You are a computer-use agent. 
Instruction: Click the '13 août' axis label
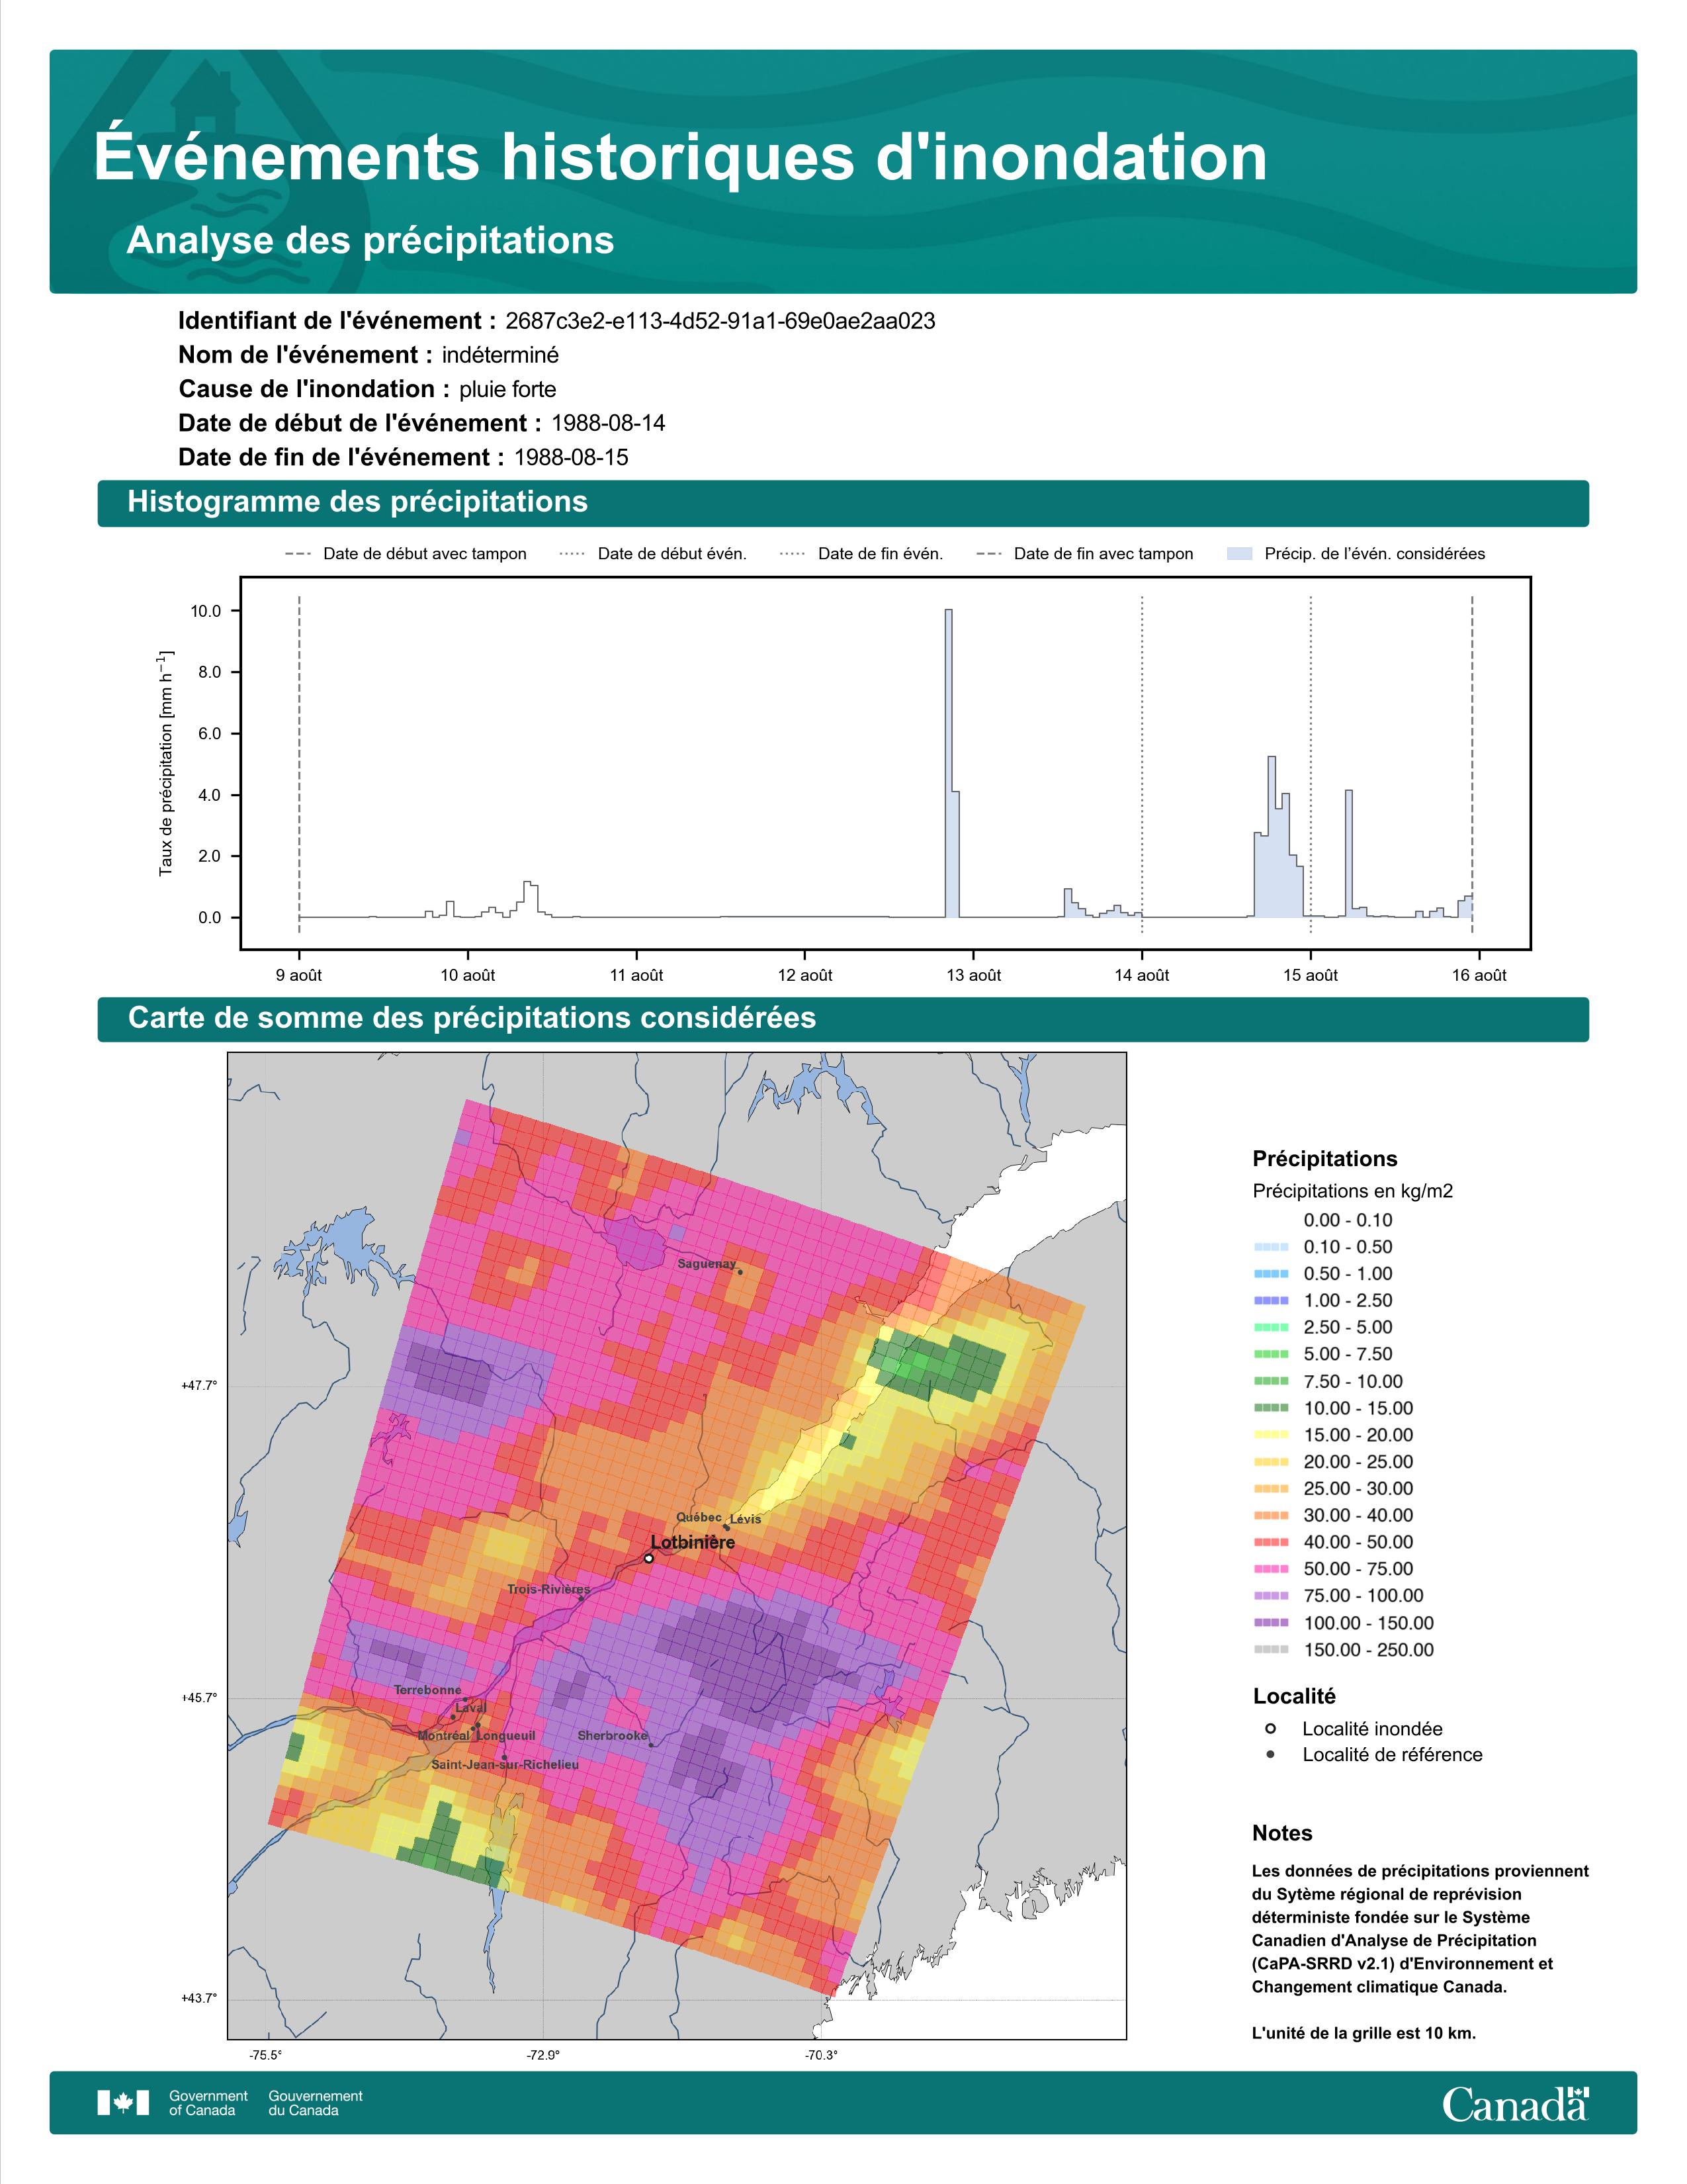click(x=973, y=975)
